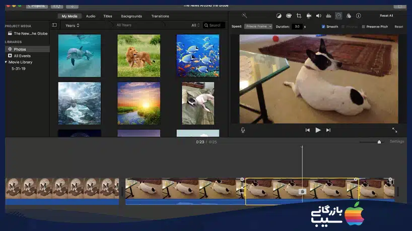Image resolution: width=412 pixels, height=231 pixels.
Task: Select the sunset landscape photo thumbnail
Action: point(139,103)
